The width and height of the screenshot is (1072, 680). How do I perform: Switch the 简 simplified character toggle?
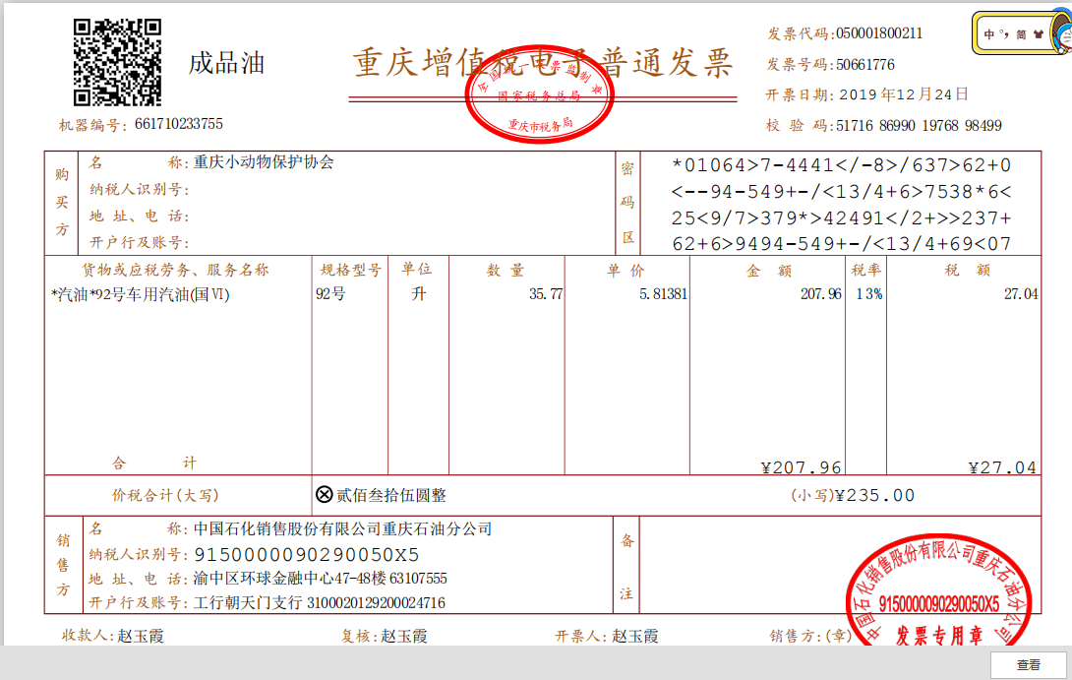point(1021,34)
